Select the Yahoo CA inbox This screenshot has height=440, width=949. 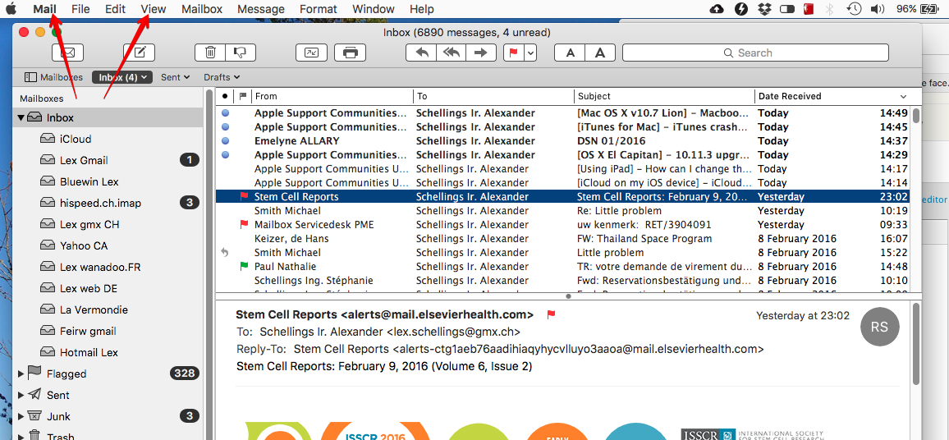tap(108, 245)
